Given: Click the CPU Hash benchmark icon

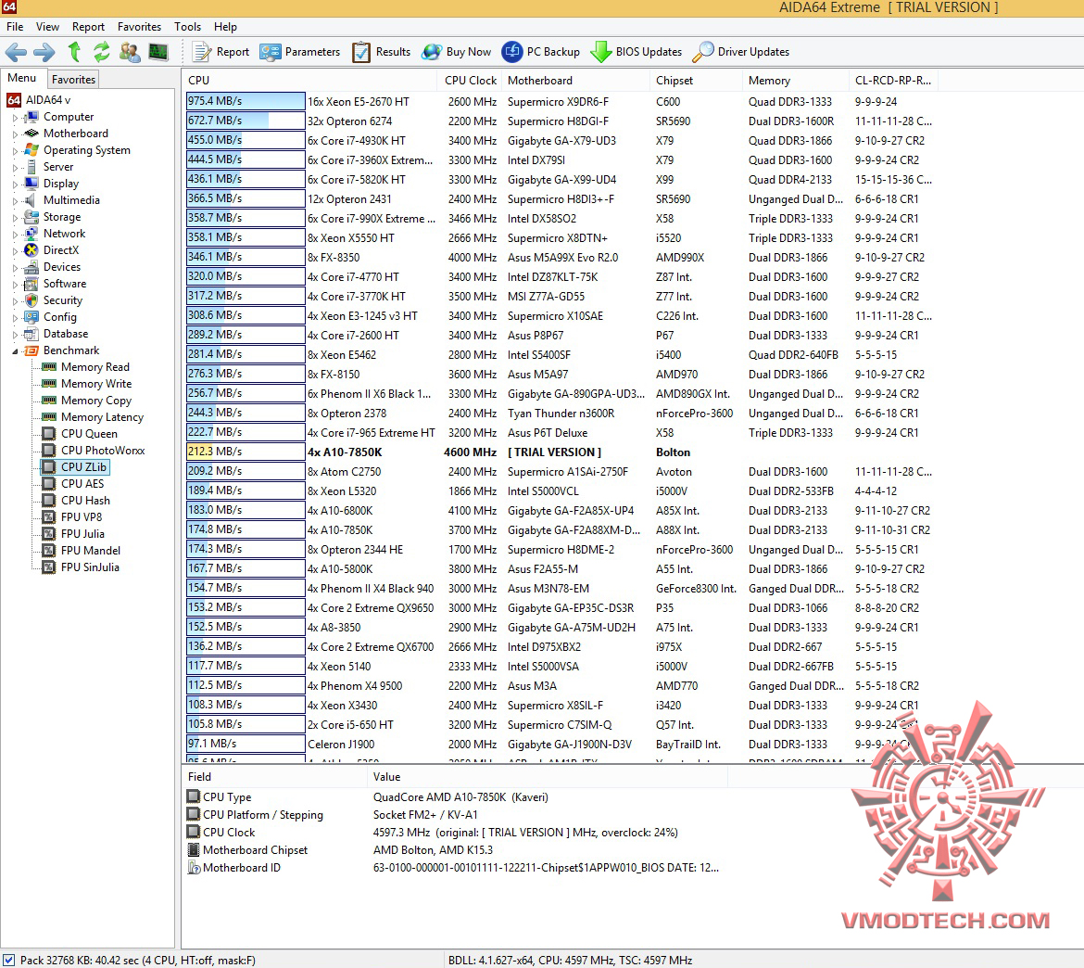Looking at the screenshot, I should click(49, 501).
